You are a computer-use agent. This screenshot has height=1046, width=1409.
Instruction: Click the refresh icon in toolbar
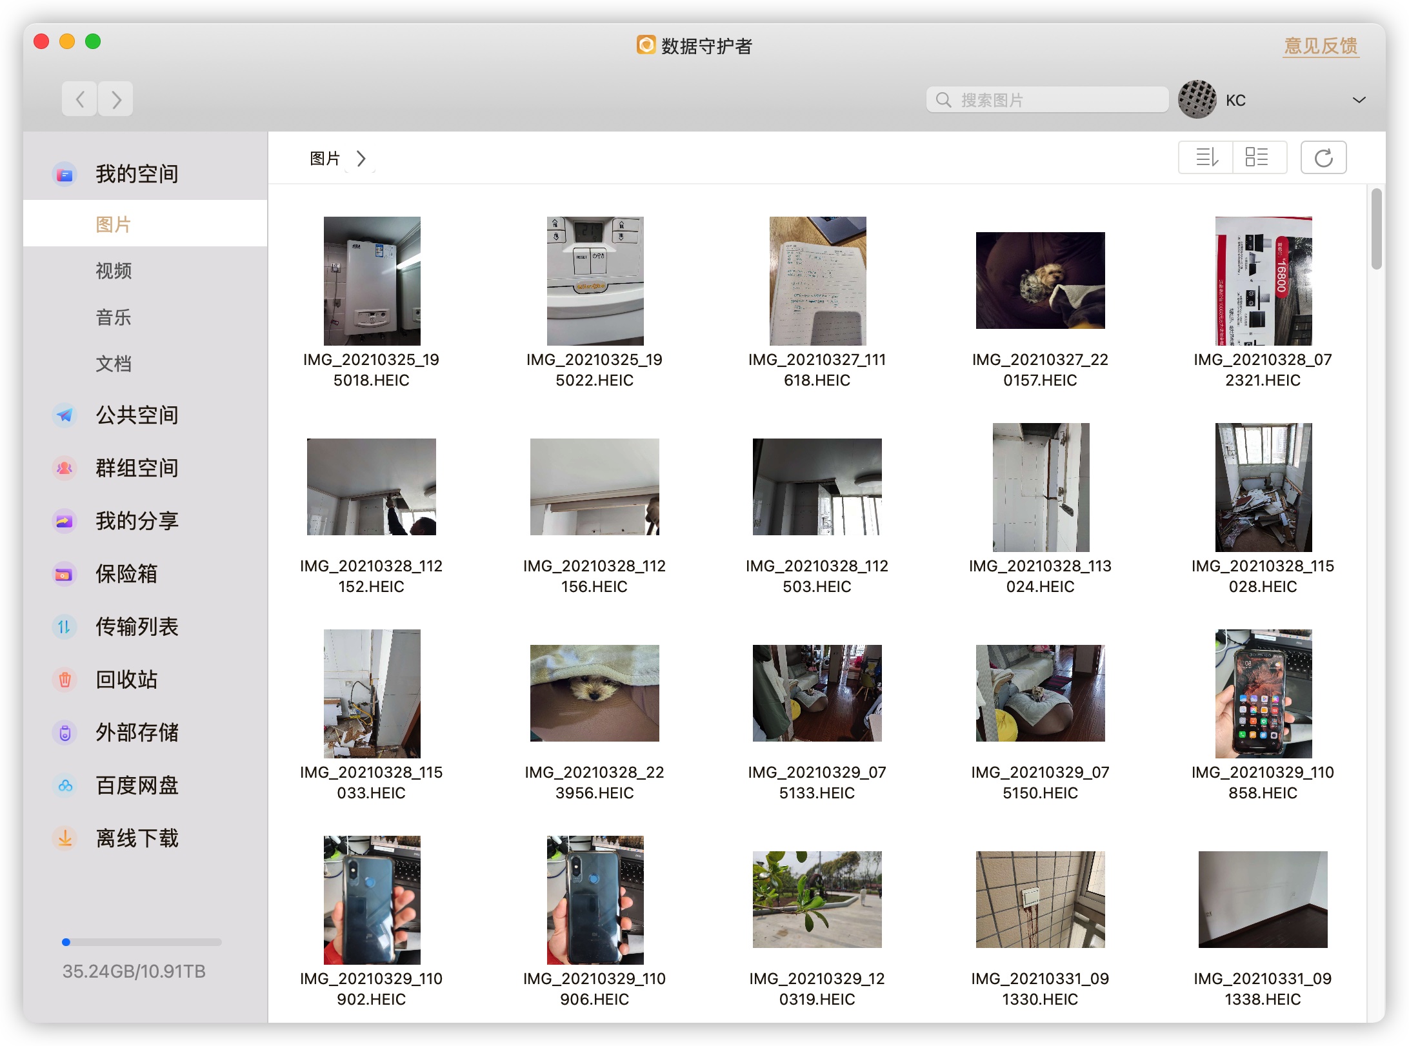point(1323,157)
